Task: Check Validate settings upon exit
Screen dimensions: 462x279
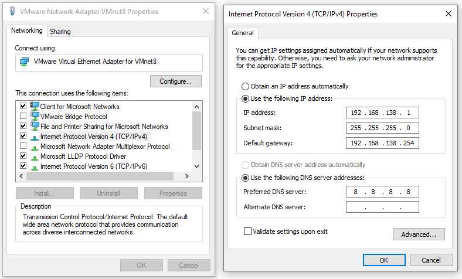Action: pos(247,232)
